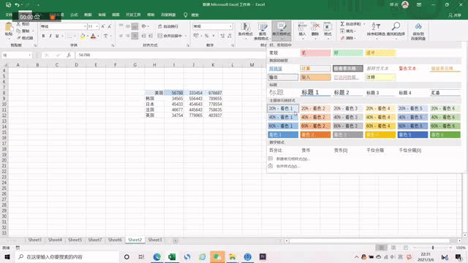This screenshot has height=263, width=468.
Task: Click the orange stop recording button
Action: pos(53,18)
